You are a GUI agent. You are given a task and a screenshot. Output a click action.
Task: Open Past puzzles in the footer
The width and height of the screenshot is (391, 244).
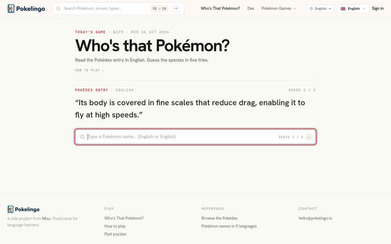coord(115,234)
